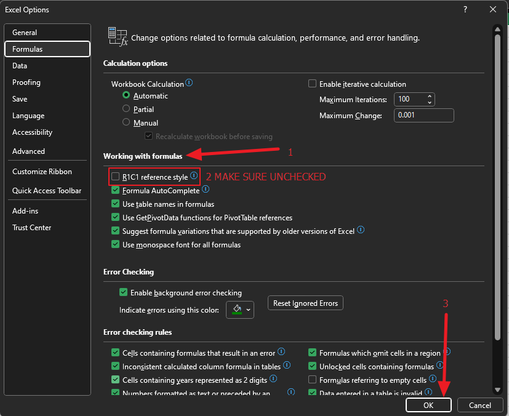Screen dimensions: 509x416
Task: Go to Advanced options
Action: pos(47,151)
